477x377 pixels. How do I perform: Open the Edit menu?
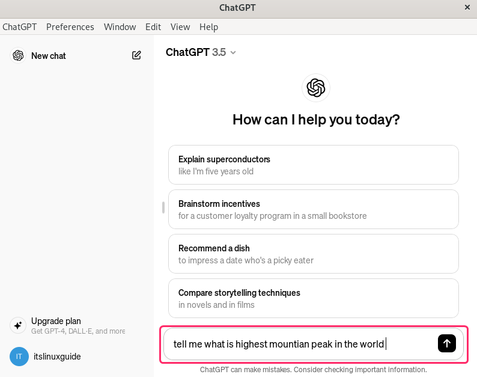pyautogui.click(x=153, y=27)
